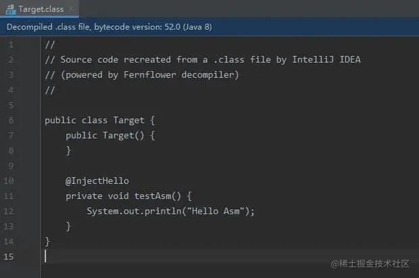
Task: Click the Fernflower decompiler comment line
Action: click(x=142, y=74)
